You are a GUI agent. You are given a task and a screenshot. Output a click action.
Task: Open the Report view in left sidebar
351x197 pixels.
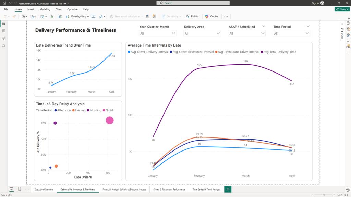[4, 24]
